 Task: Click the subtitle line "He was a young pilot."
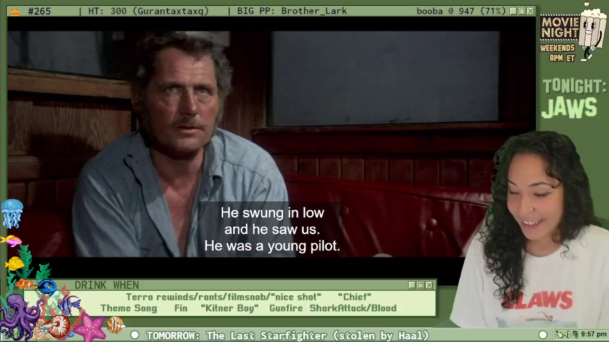(272, 246)
